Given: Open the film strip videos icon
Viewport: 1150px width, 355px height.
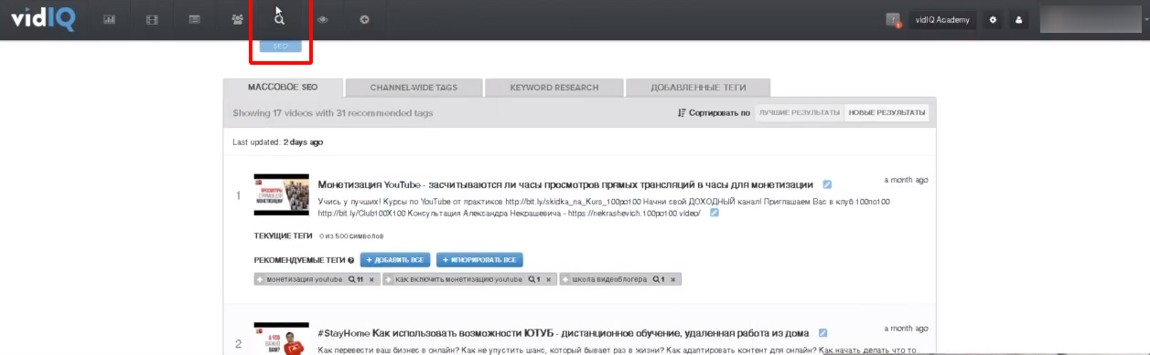Looking at the screenshot, I should tap(152, 19).
